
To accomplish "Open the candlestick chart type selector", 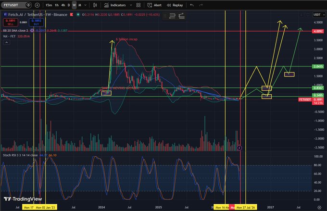I will pos(95,5).
